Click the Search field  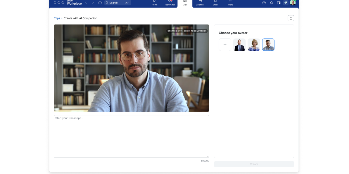pos(118,3)
